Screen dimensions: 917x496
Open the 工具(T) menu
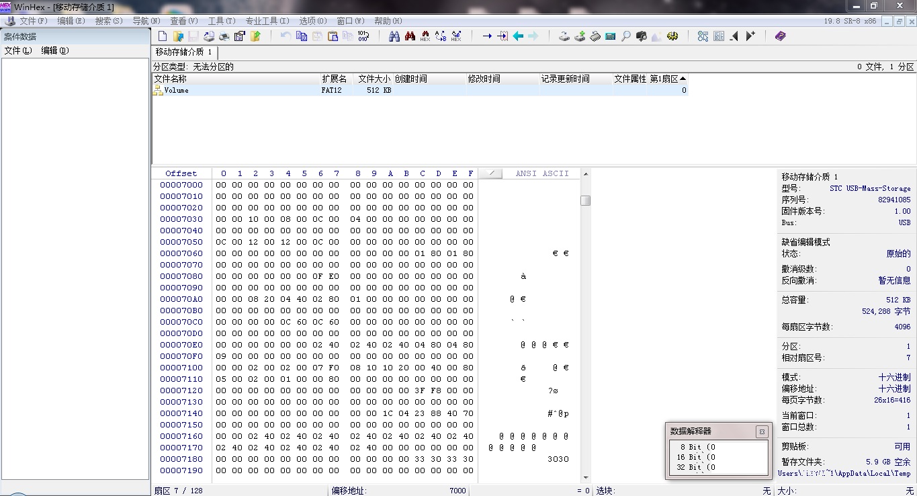pyautogui.click(x=221, y=21)
